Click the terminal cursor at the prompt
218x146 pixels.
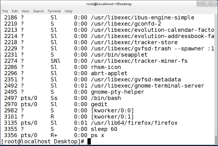click(89, 142)
